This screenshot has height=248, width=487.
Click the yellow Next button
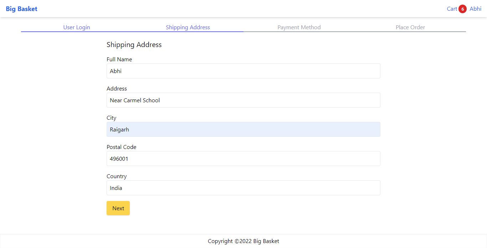click(118, 208)
